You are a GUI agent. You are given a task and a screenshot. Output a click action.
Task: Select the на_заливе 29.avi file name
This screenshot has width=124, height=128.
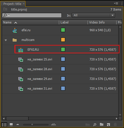point(40,79)
